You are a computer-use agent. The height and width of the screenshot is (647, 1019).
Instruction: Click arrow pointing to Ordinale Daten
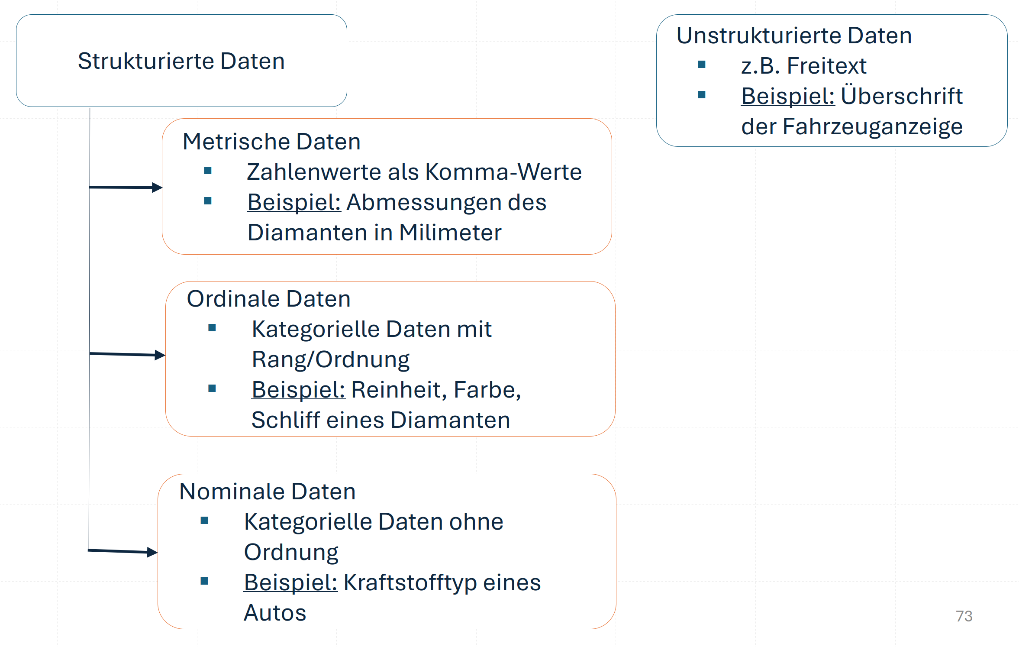click(127, 355)
